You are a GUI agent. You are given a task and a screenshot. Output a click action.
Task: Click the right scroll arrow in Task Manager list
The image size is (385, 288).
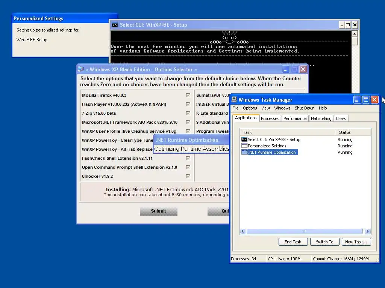pyautogui.click(x=367, y=231)
